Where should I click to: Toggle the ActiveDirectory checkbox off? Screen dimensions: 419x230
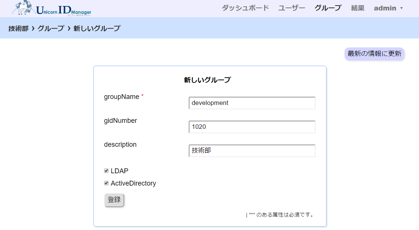tap(106, 183)
